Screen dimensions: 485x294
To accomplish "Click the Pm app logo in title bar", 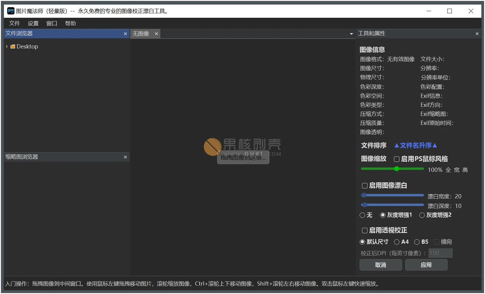I will (11, 11).
